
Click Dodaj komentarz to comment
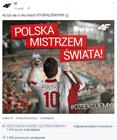click(26, 118)
